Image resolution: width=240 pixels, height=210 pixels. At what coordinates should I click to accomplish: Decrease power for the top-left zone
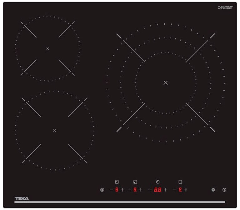click(x=111, y=190)
